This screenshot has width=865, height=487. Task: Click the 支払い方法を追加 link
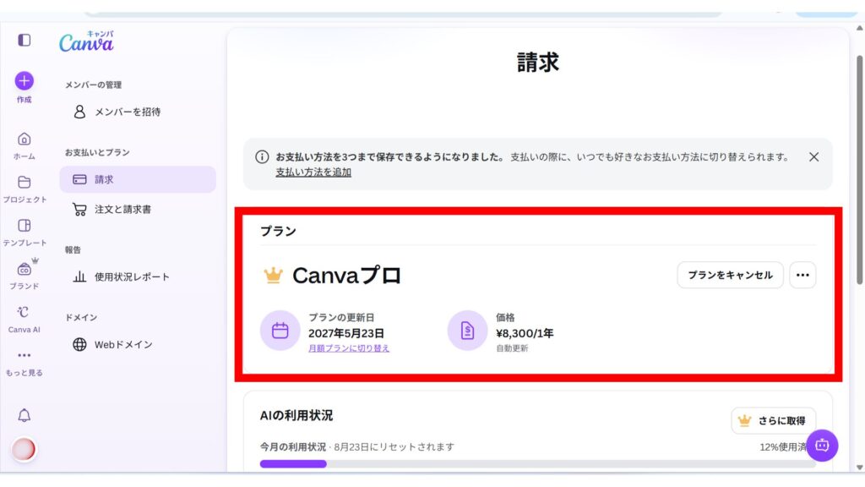(x=313, y=172)
